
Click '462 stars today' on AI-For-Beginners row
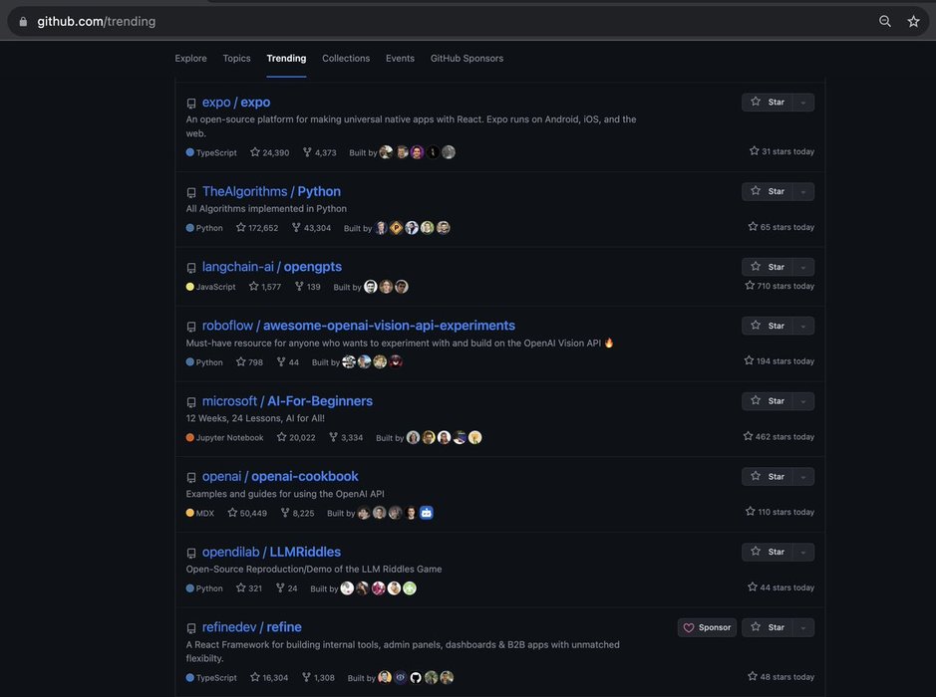[779, 437]
